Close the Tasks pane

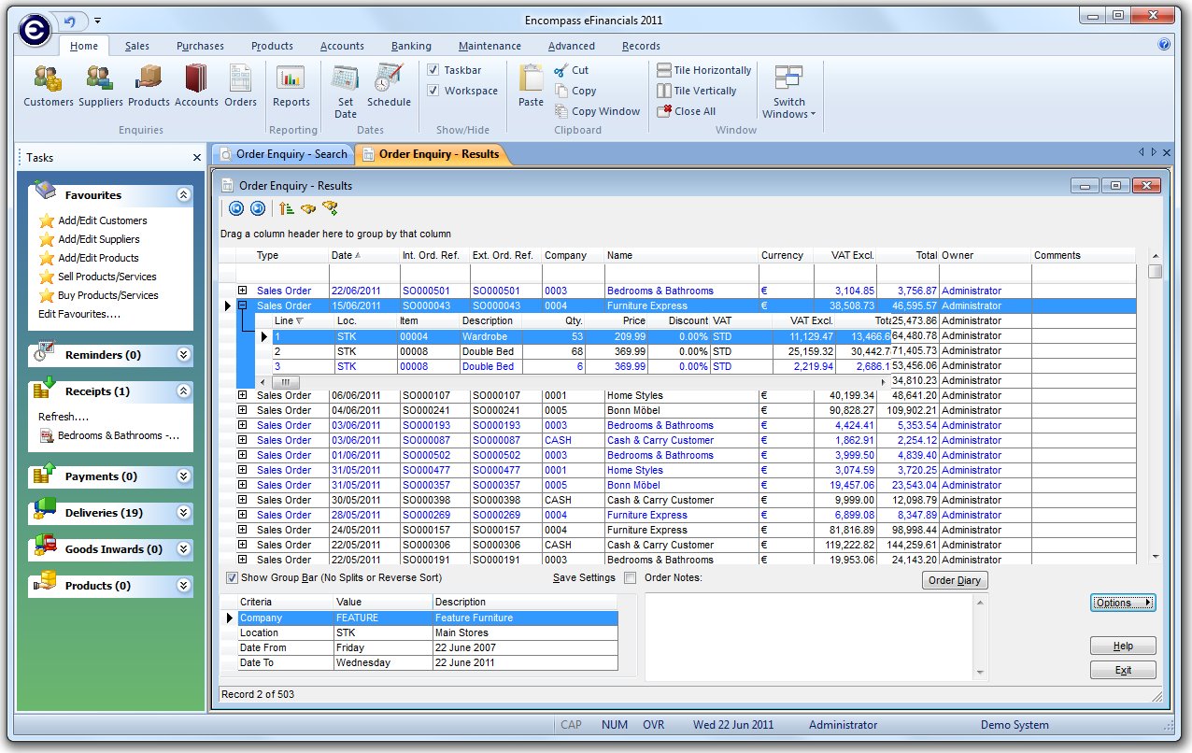pyautogui.click(x=197, y=158)
